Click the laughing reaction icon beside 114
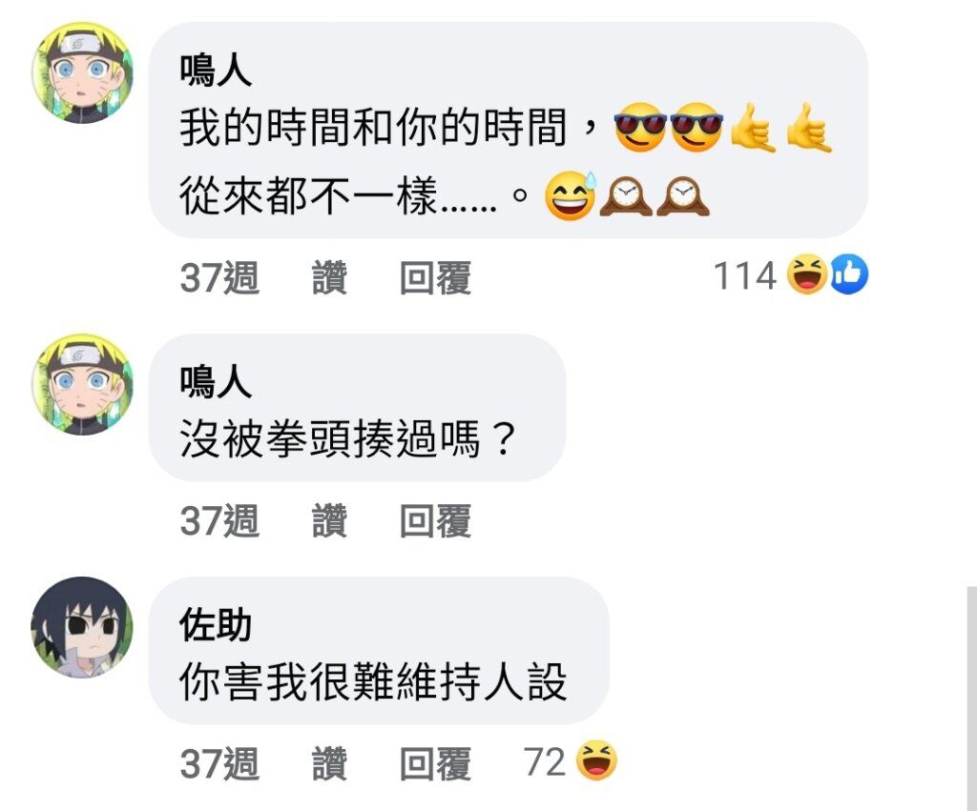 coord(807,274)
